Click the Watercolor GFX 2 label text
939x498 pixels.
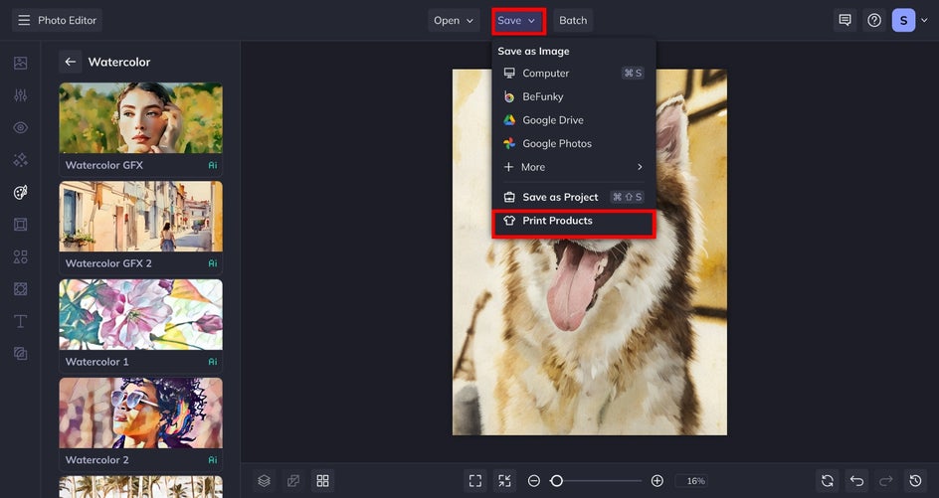(108, 262)
